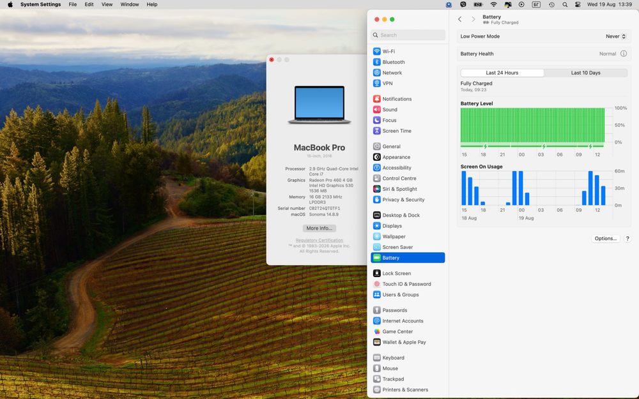Image resolution: width=639 pixels, height=399 pixels.
Task: Select Sound in sidebar
Action: [x=408, y=110]
